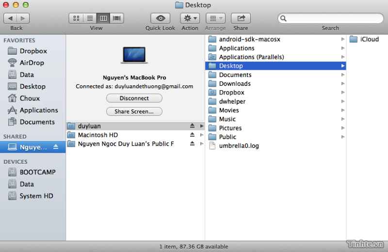
Task: Switch to Cover Flow view
Action: click(117, 18)
